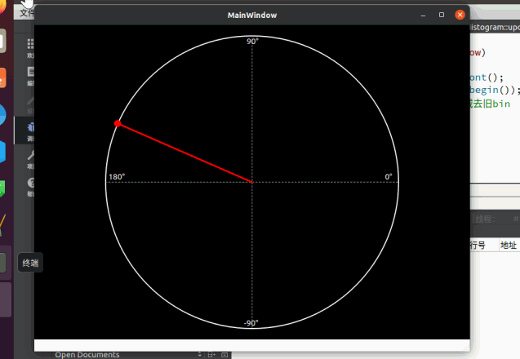Click the 90° label at the top
The height and width of the screenshot is (359, 520).
click(252, 41)
